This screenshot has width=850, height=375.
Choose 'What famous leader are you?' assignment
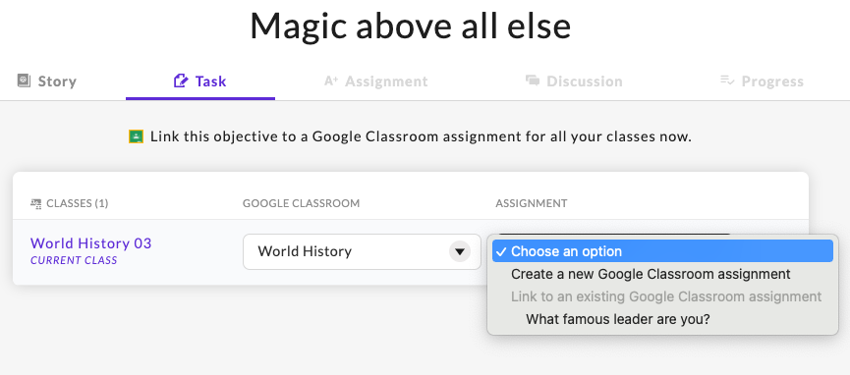tap(617, 319)
